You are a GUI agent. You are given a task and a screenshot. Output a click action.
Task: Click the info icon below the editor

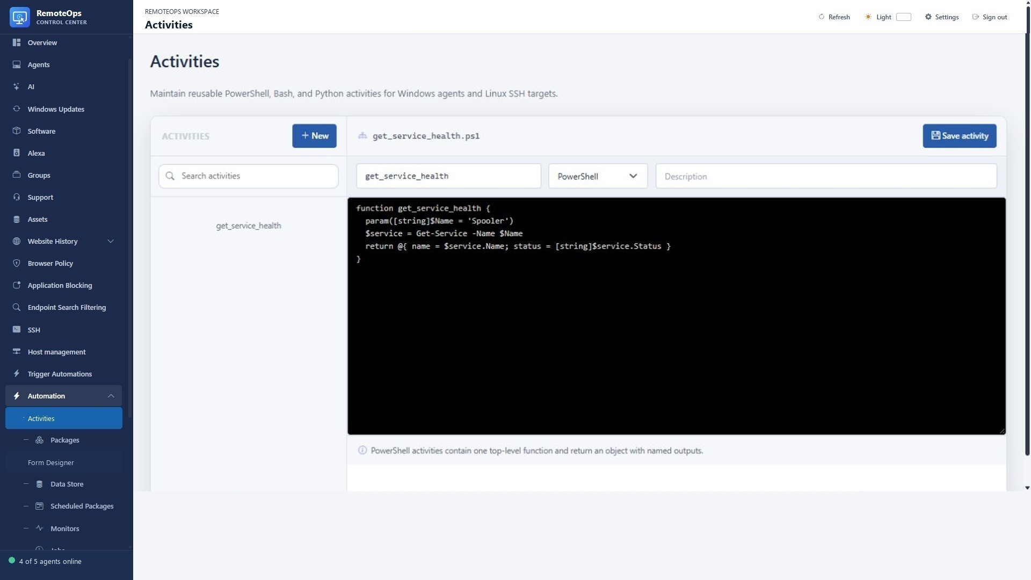pos(362,451)
